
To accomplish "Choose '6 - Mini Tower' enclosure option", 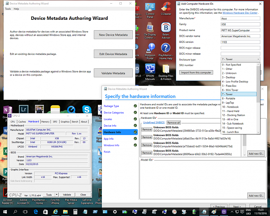I will point(239,90).
